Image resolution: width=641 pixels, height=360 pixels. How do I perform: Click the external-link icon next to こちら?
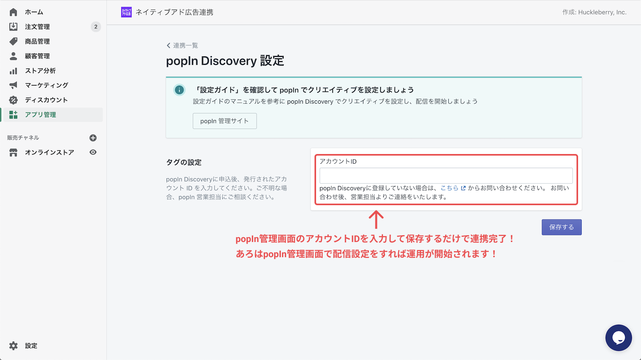point(463,188)
